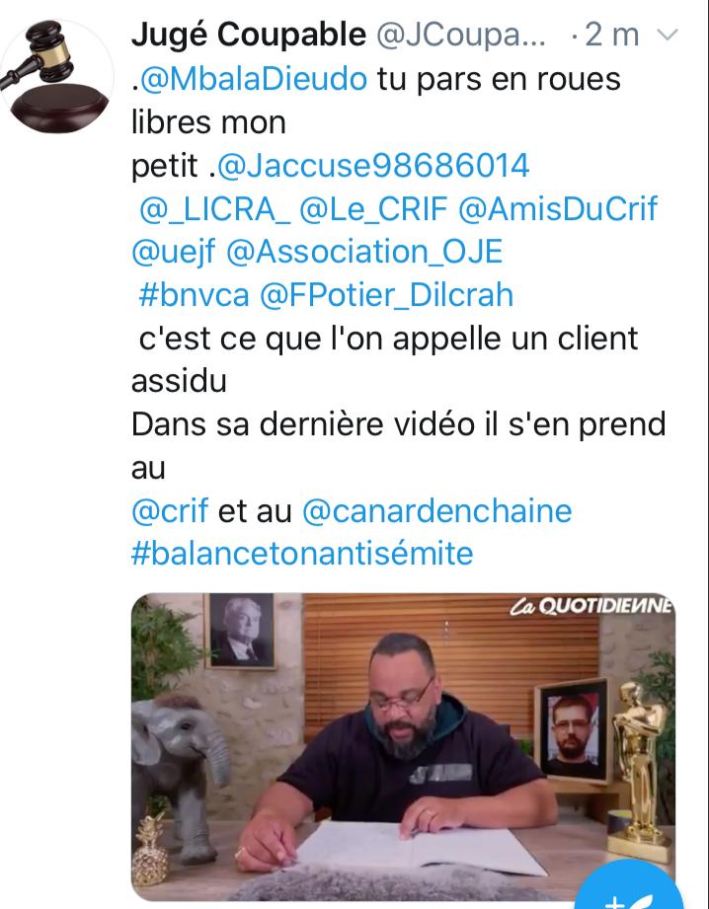Open the @Jaccuse98686014 mention

pyautogui.click(x=372, y=166)
